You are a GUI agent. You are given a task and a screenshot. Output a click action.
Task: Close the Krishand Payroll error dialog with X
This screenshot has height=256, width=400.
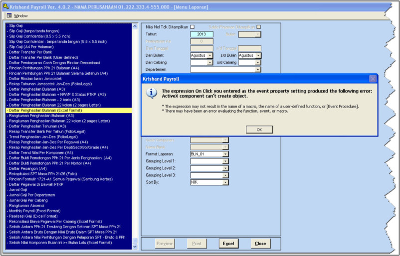(x=373, y=79)
